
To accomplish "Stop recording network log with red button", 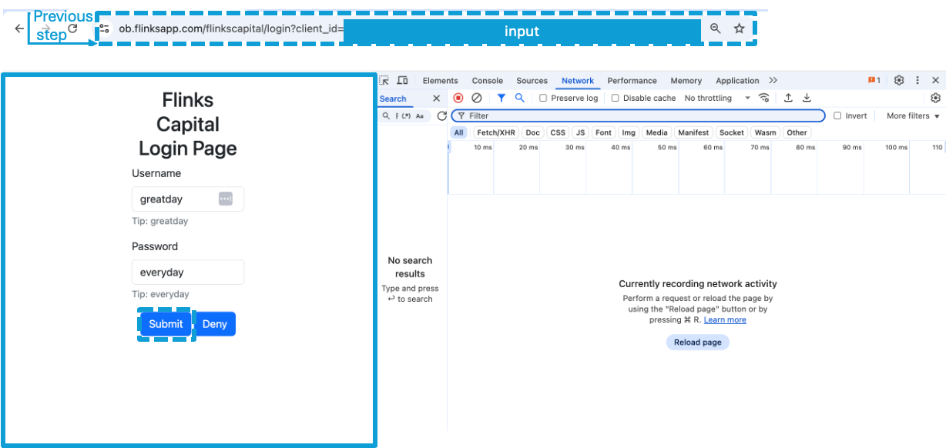I will click(458, 98).
